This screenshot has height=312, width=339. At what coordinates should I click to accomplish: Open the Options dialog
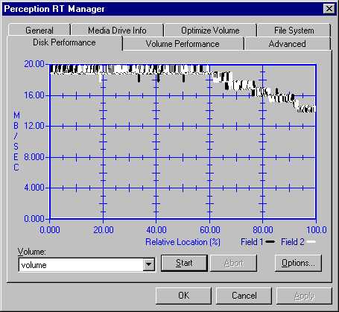pyautogui.click(x=298, y=263)
